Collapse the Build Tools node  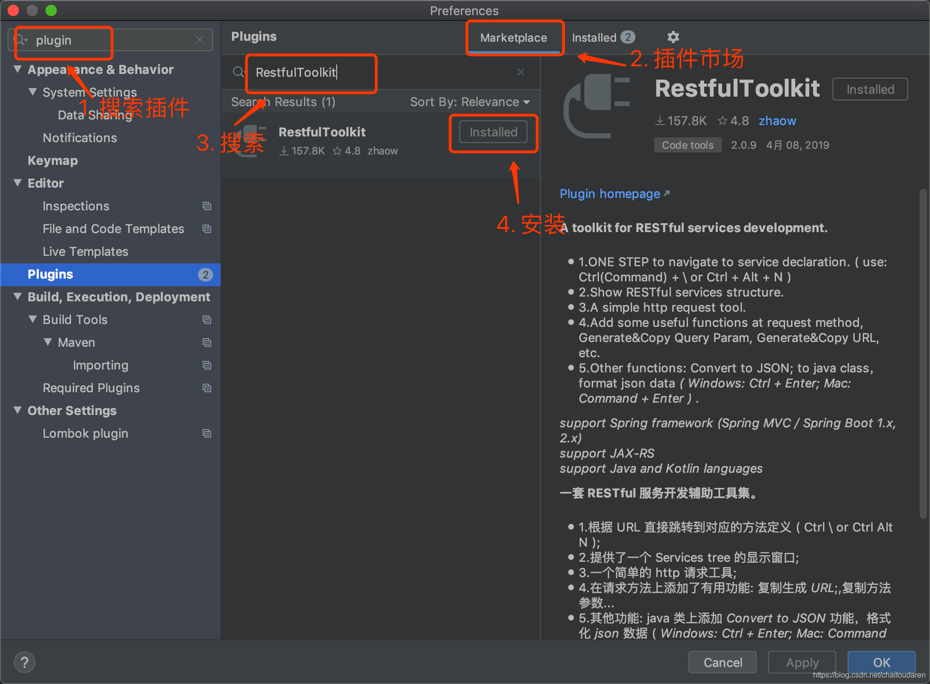33,319
